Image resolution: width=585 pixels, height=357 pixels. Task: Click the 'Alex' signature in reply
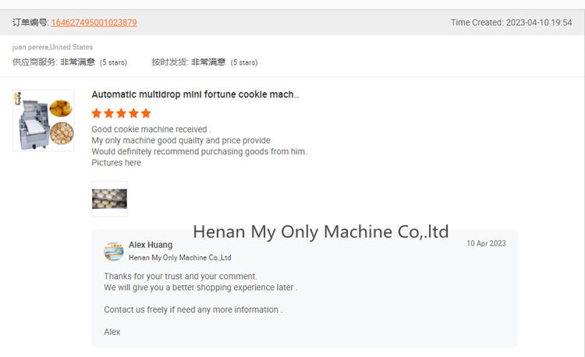(x=112, y=332)
